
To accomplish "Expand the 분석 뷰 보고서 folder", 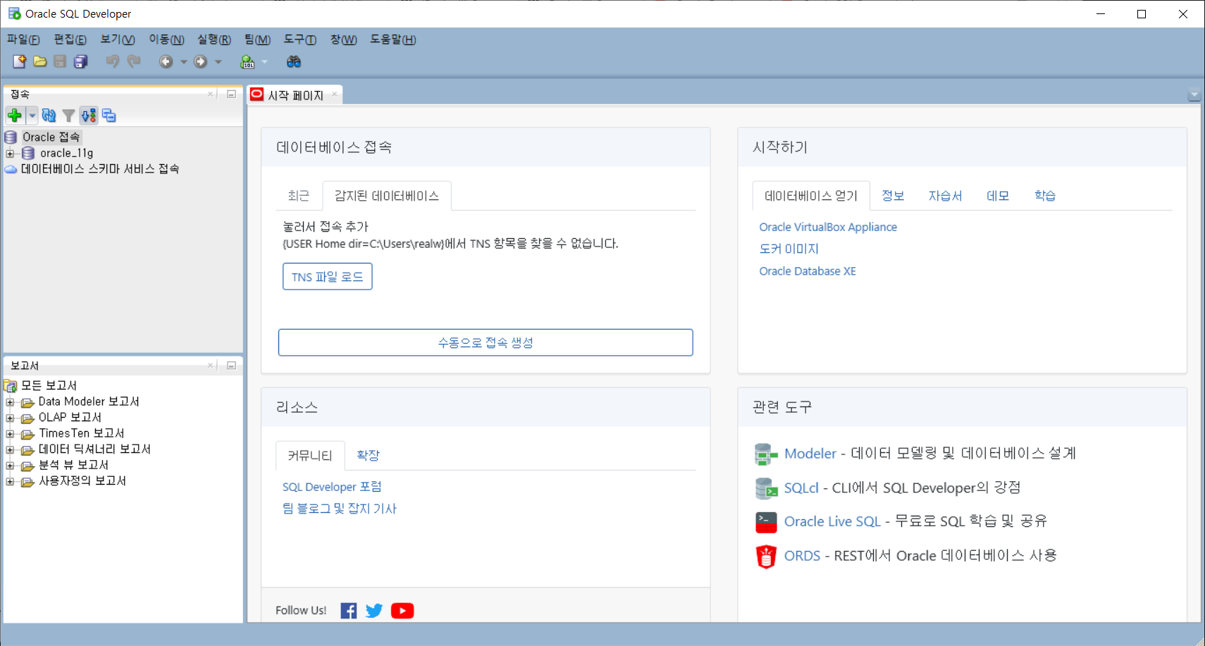I will [10, 466].
